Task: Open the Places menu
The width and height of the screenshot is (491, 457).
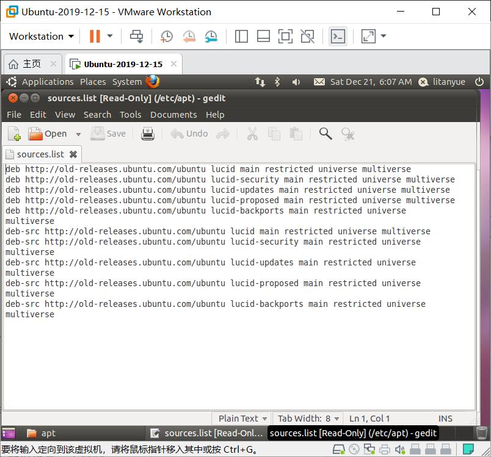Action: click(93, 82)
